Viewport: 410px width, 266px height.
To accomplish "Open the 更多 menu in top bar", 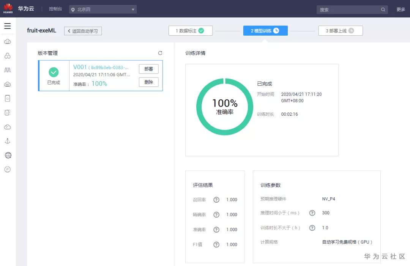I will pos(401,9).
